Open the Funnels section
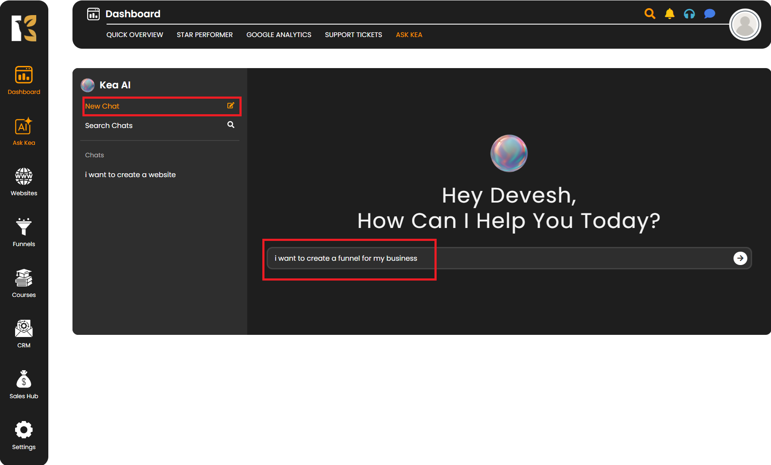This screenshot has width=771, height=465. 24,232
